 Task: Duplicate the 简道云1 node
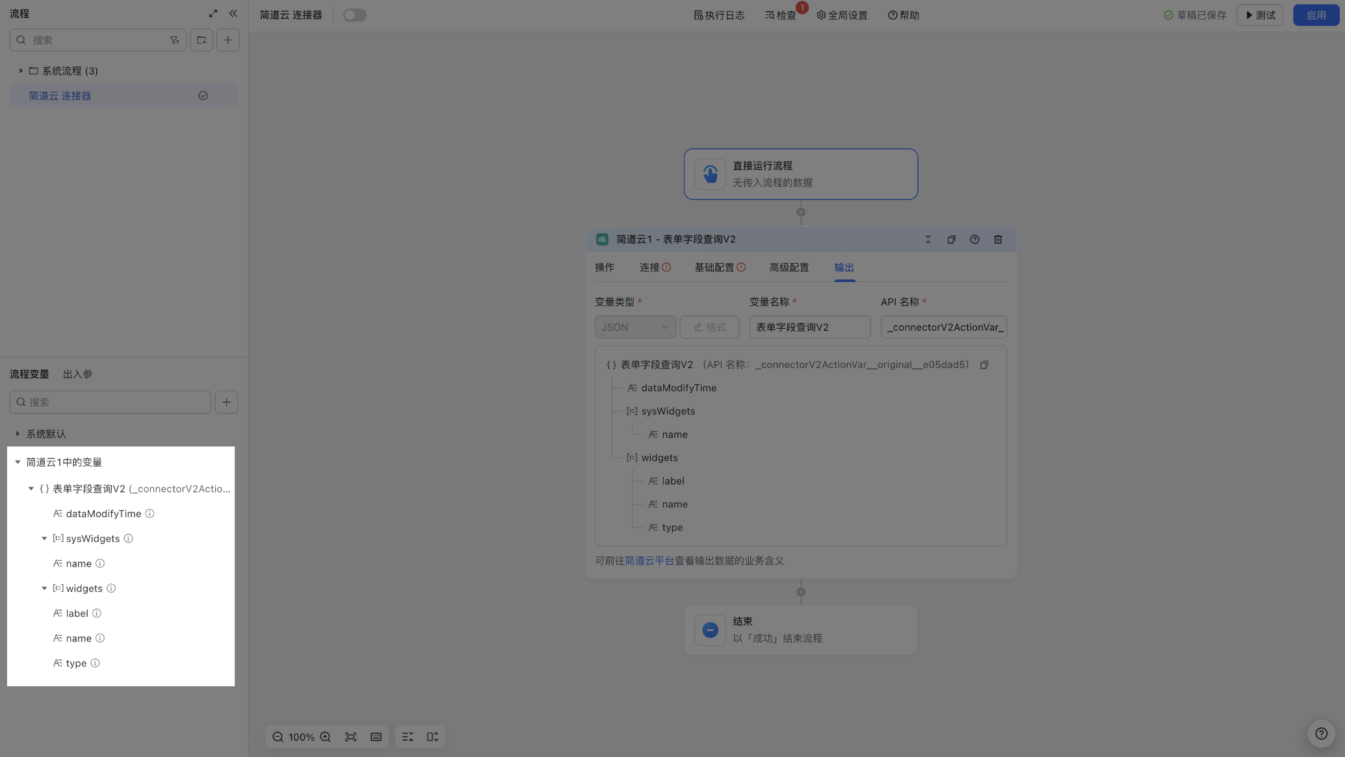pyautogui.click(x=951, y=239)
